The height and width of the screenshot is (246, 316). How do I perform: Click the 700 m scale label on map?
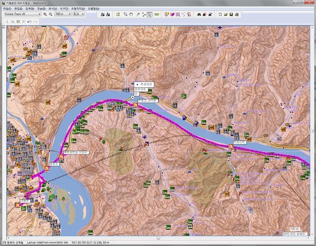click(x=295, y=229)
